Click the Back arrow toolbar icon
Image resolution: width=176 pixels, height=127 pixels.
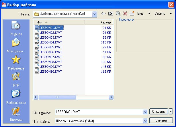pyautogui.click(x=103, y=14)
